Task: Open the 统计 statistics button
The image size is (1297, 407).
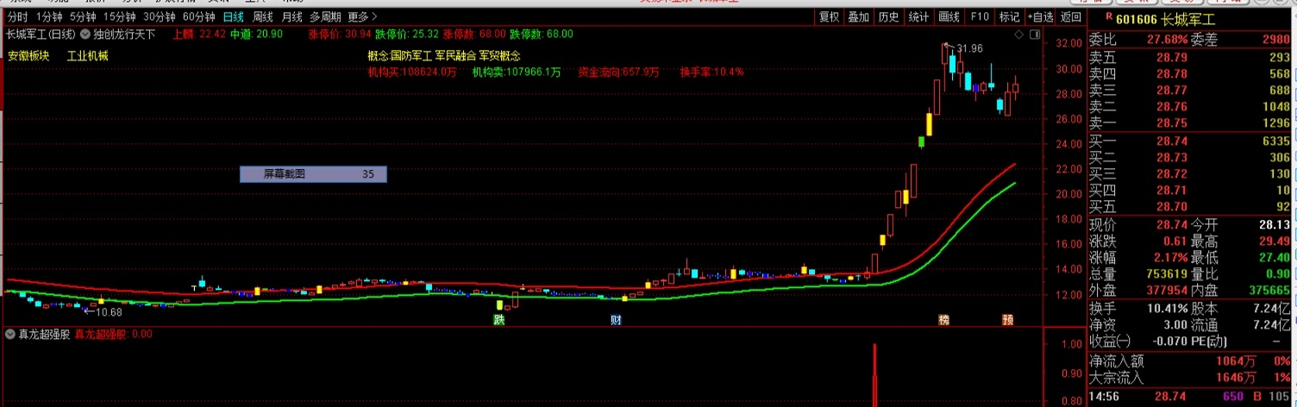Action: coord(918,16)
